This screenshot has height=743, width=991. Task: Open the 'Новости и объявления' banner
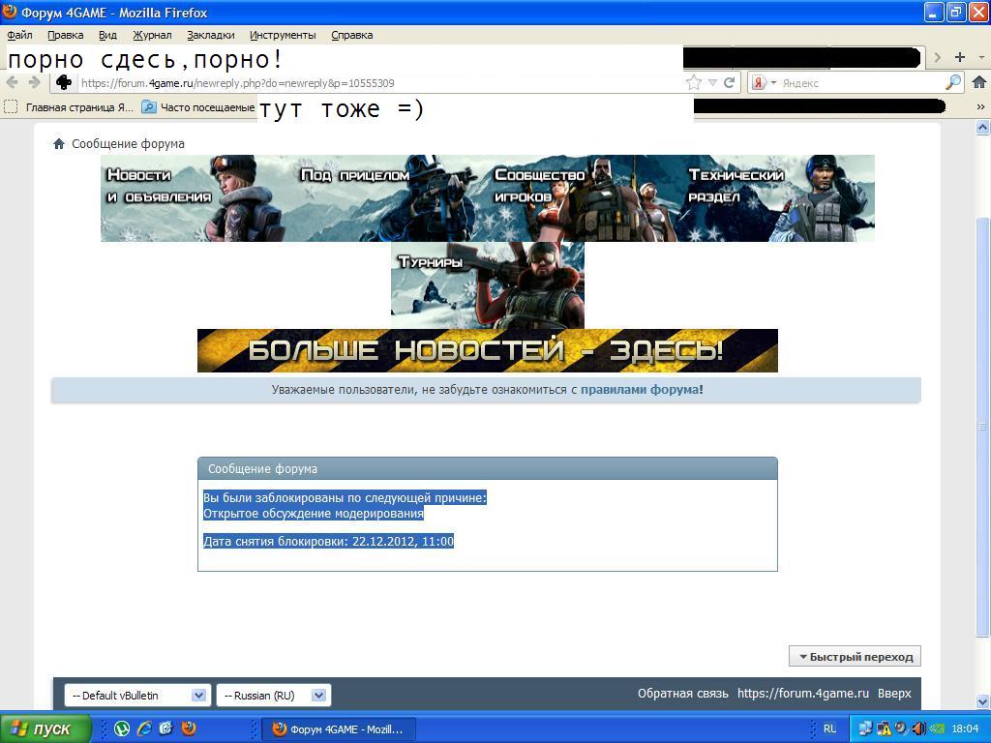pos(197,198)
